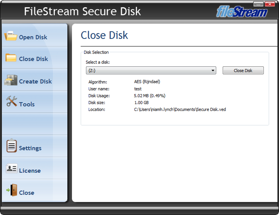This screenshot has height=215, width=279.
Task: Click the file cabinet Create Disk icon
Action: (11, 80)
